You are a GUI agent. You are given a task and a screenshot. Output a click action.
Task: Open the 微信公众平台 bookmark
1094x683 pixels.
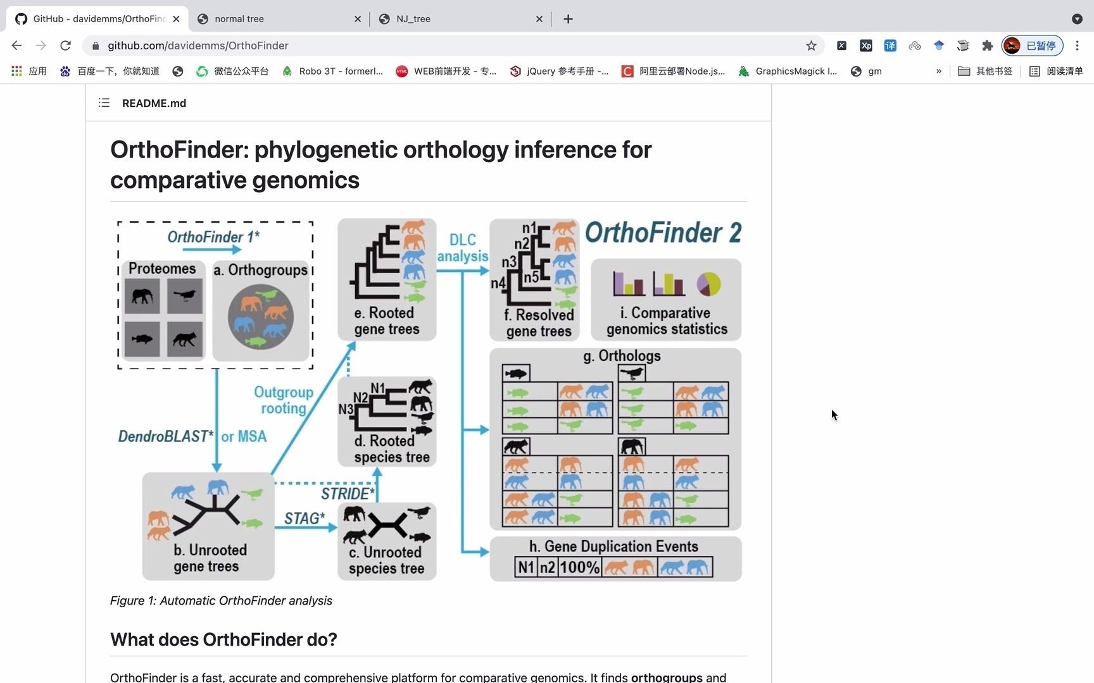click(232, 71)
